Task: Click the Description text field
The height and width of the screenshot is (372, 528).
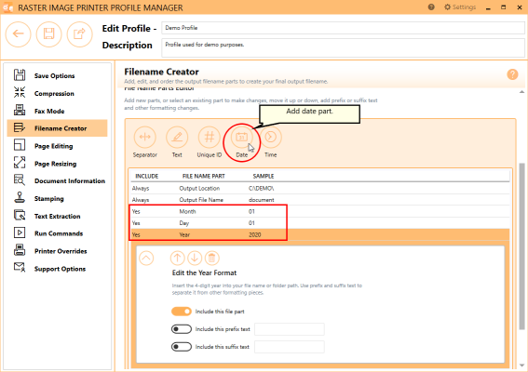Action: pos(343,48)
